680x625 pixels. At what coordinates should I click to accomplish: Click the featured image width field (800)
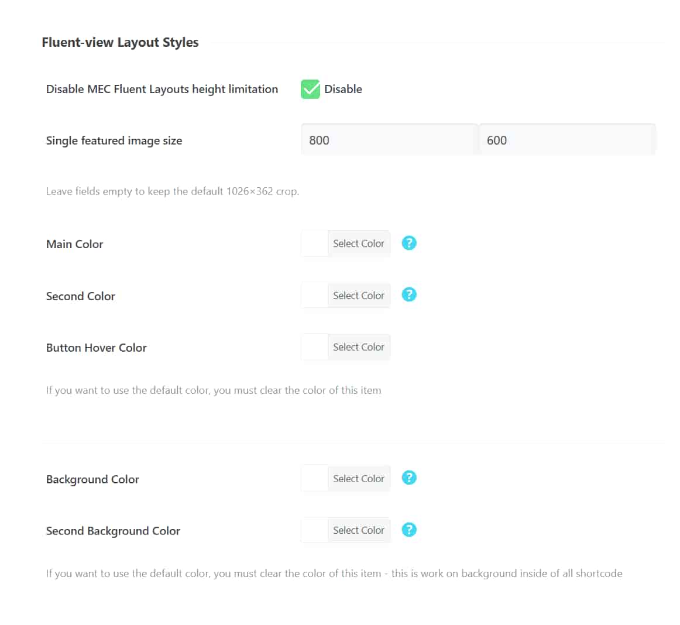[x=389, y=140]
